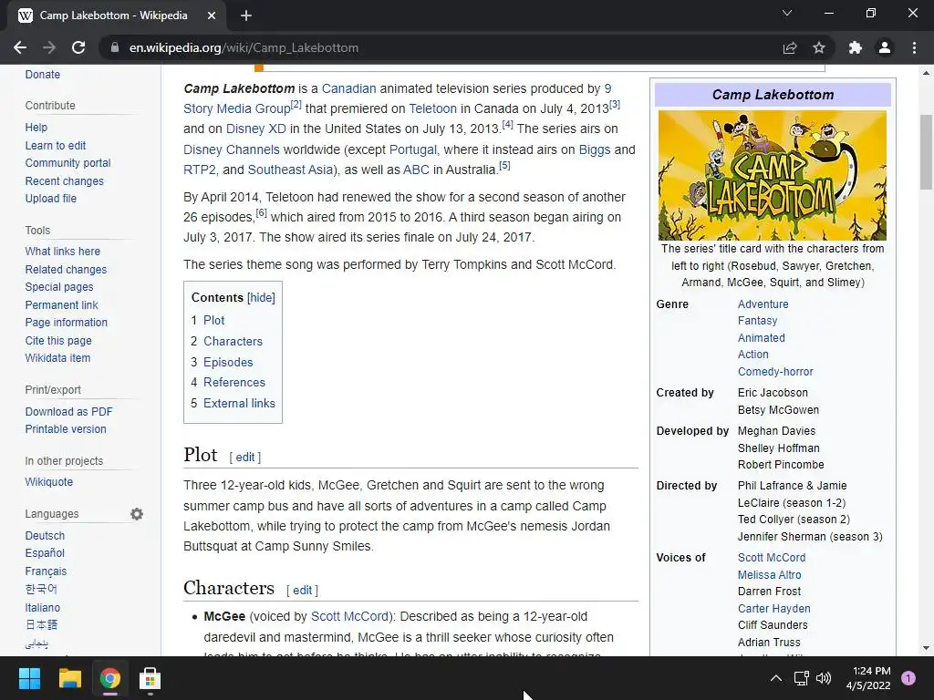Open Chrome three-dot menu
This screenshot has height=700, width=934.
pyautogui.click(x=914, y=47)
